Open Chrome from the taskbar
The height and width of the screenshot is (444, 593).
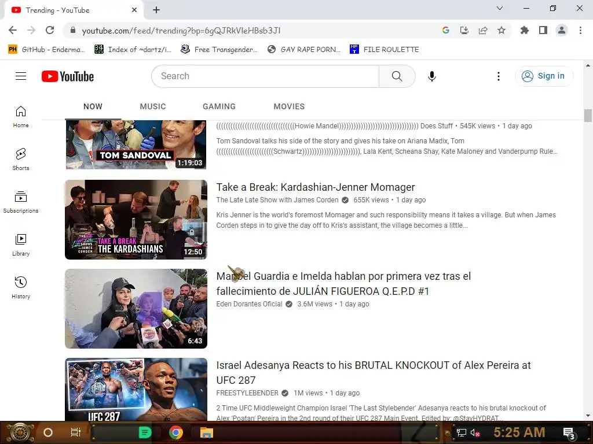point(176,432)
